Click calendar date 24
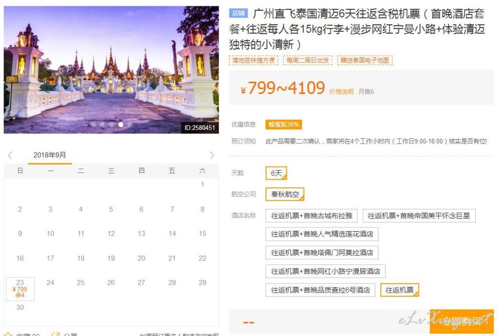The width and height of the screenshot is (498, 336). (50, 282)
